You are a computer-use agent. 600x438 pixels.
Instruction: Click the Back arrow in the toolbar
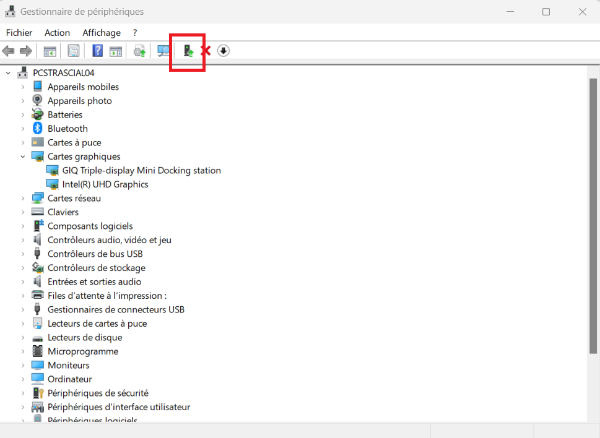pos(9,51)
